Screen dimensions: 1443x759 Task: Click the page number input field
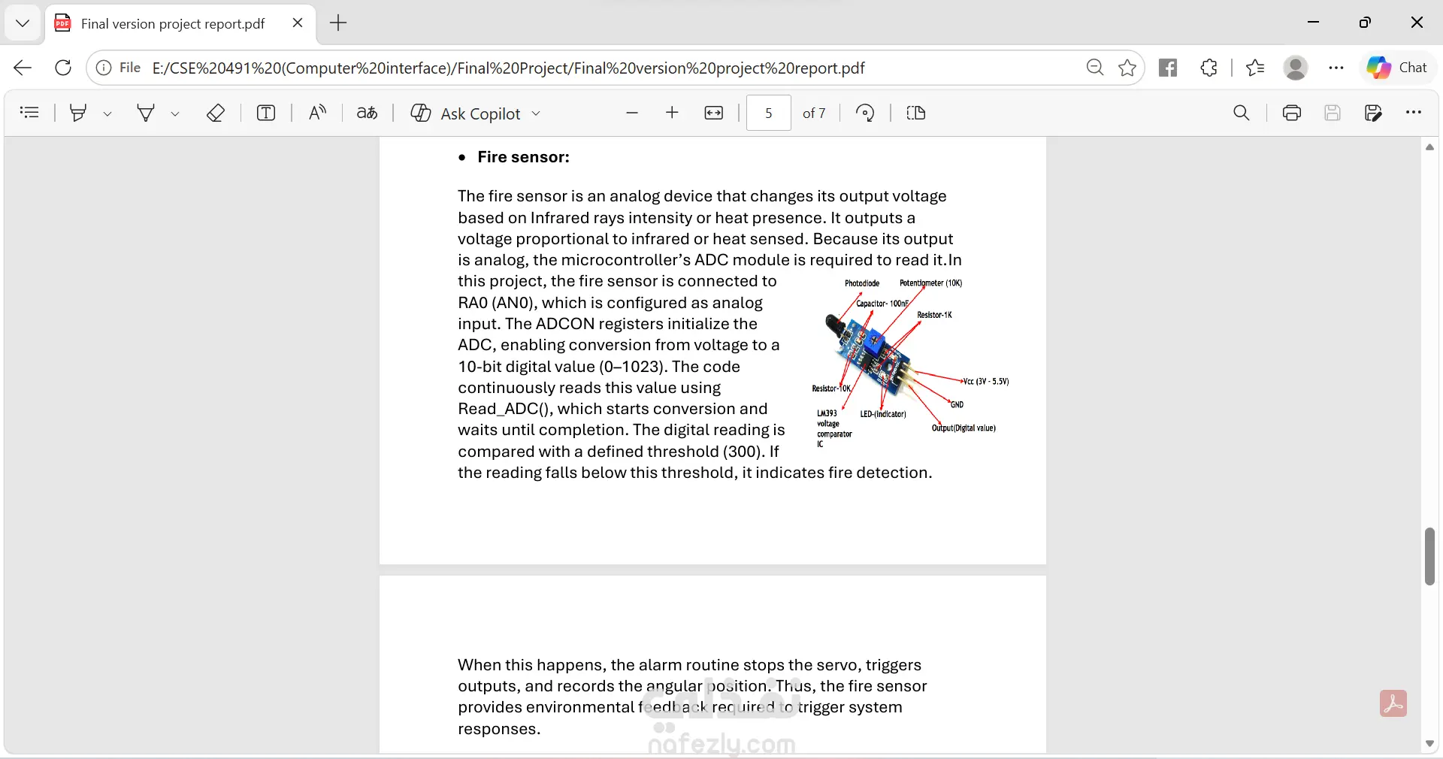click(x=768, y=113)
